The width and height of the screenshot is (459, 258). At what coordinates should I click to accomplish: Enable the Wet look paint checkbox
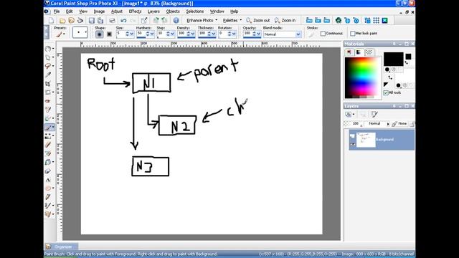353,34
